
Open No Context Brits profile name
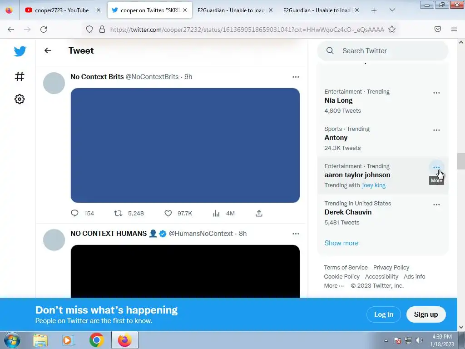(97, 76)
